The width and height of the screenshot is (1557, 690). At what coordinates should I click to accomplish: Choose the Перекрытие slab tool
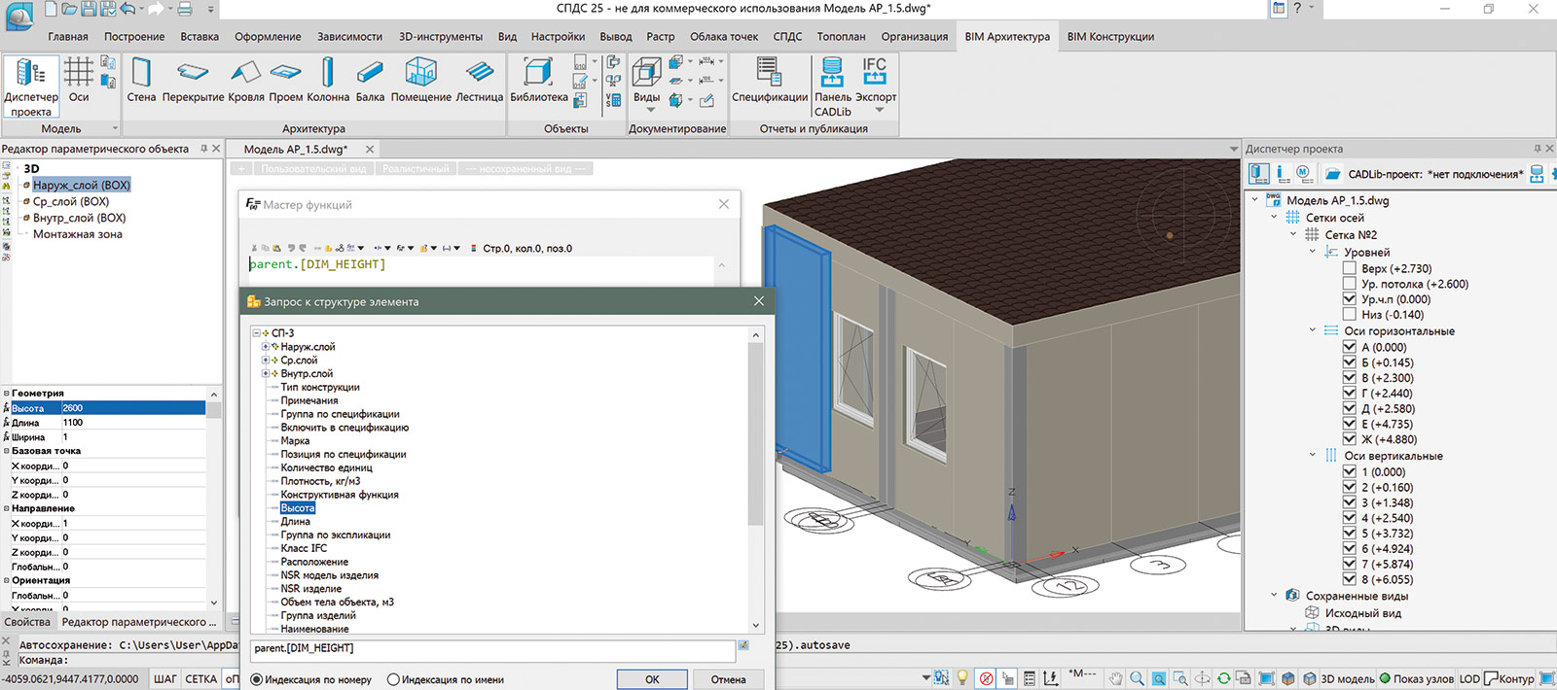193,80
